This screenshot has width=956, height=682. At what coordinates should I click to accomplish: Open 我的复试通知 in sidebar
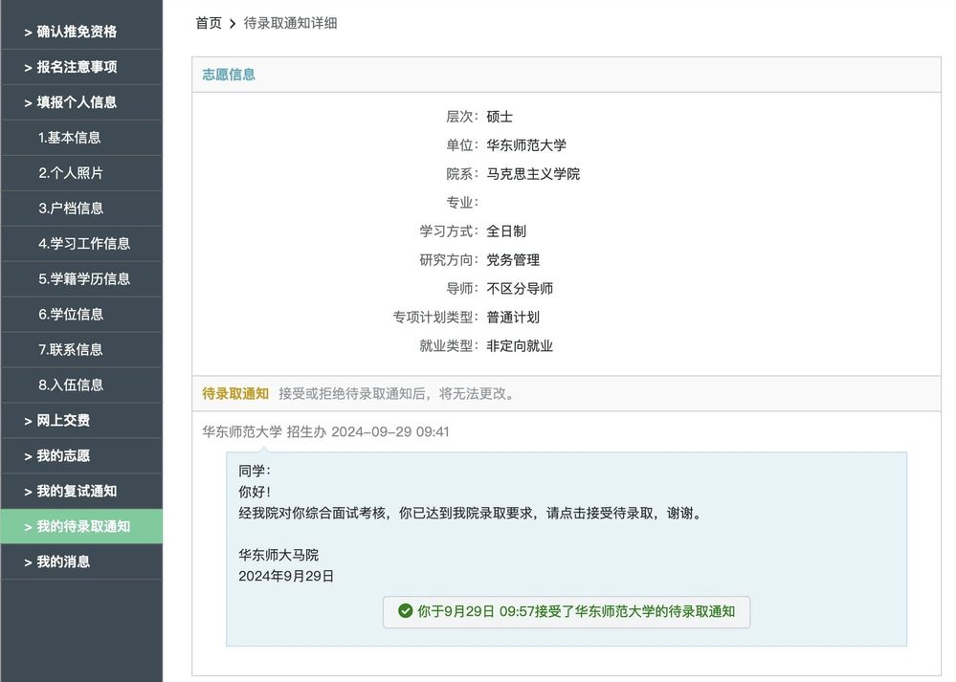(x=77, y=492)
